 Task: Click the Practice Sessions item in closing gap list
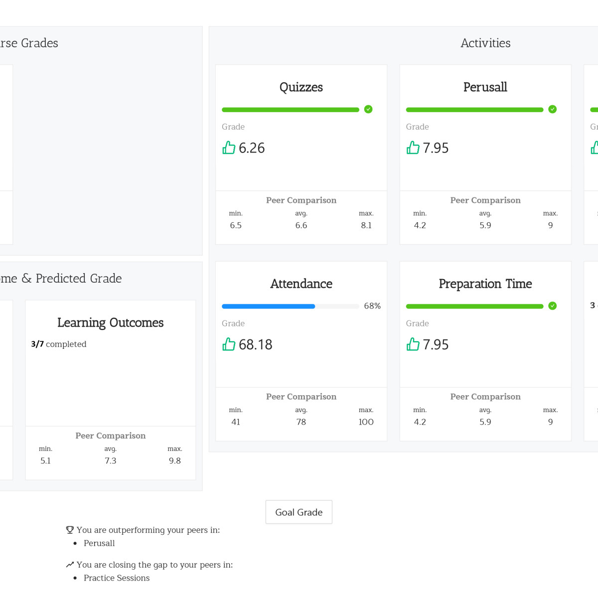click(116, 578)
